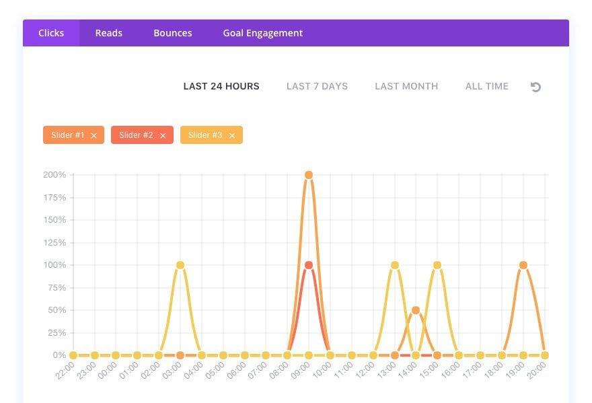Select the Goal Engagement tab
The width and height of the screenshot is (592, 403).
point(262,33)
